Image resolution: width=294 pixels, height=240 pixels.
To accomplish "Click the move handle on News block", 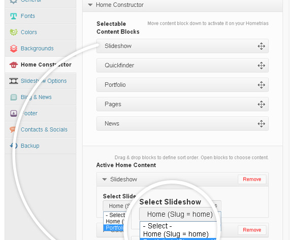I will click(x=261, y=124).
